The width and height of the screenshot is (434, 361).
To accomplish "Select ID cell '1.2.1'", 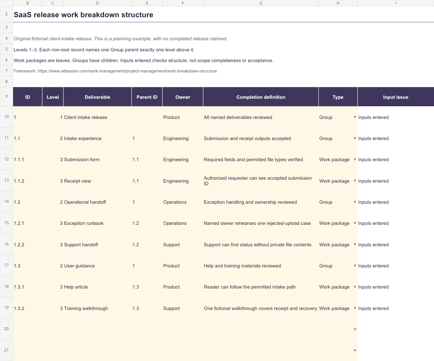I will (28, 223).
